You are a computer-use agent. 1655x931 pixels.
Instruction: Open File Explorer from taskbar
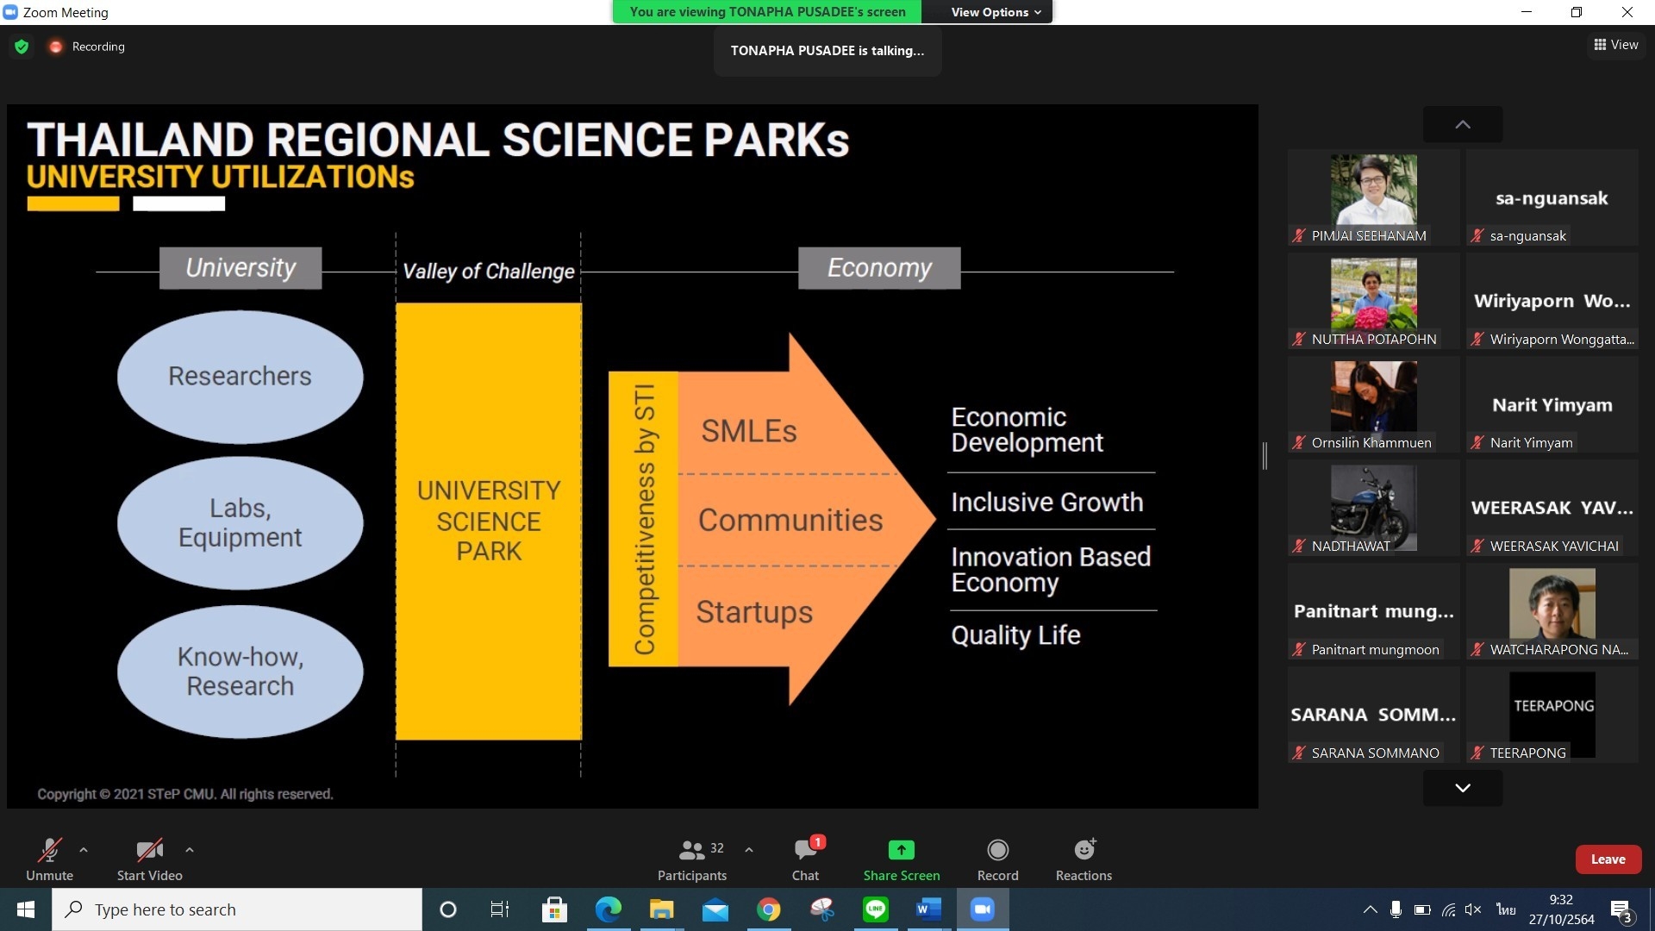(x=661, y=909)
